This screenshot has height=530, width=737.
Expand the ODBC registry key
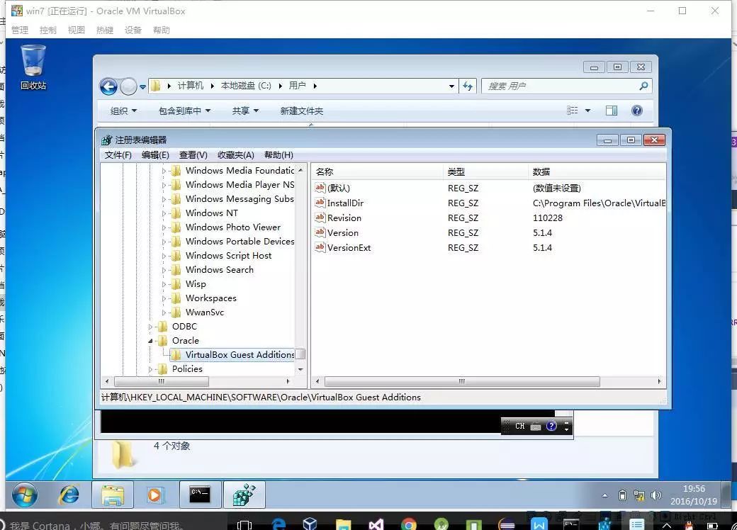[150, 327]
